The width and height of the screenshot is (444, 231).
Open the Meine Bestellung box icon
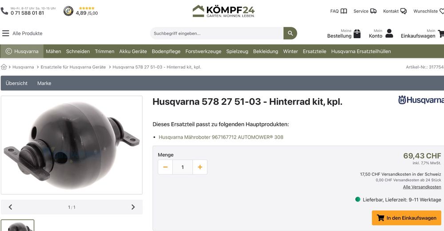click(357, 33)
